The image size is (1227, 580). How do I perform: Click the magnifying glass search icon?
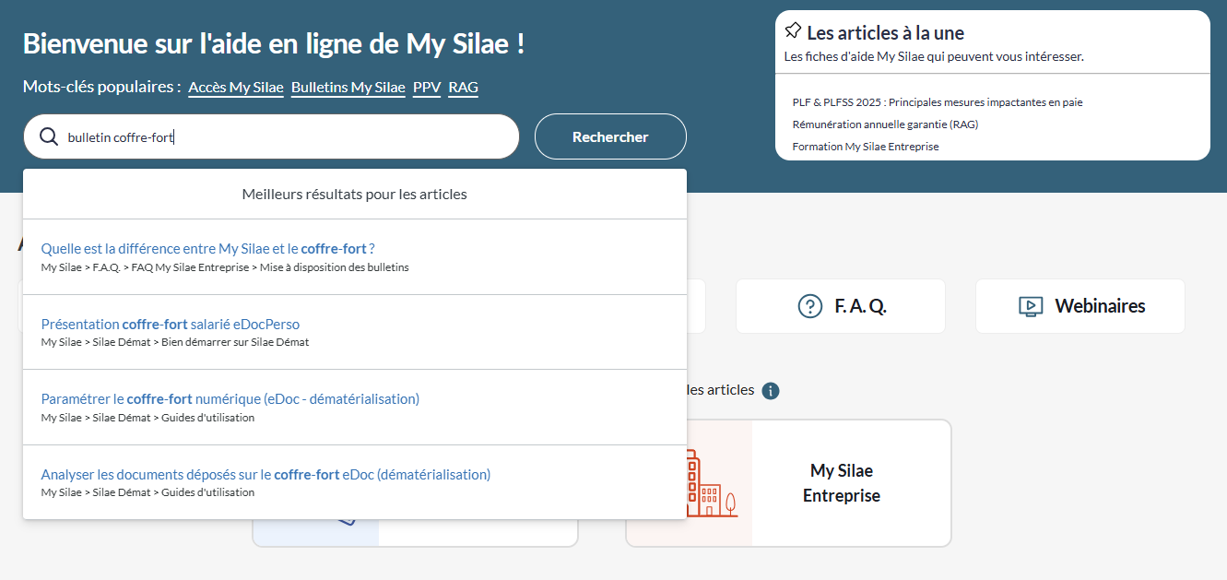[49, 136]
